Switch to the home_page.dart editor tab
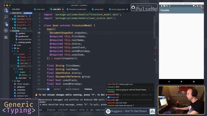This screenshot has width=207, height=116. 118,9
